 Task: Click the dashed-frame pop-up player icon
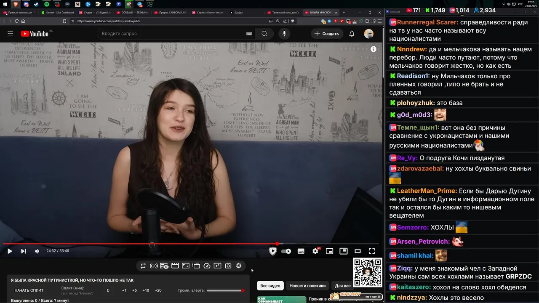coord(196,266)
